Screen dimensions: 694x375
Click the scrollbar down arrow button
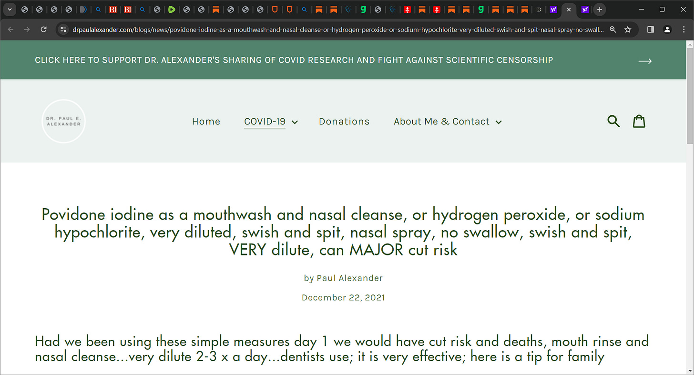pyautogui.click(x=690, y=371)
